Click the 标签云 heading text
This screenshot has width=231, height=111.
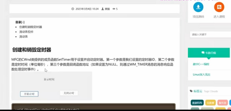coord(198,91)
